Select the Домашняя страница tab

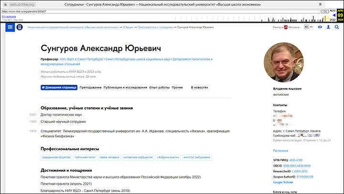click(x=59, y=88)
